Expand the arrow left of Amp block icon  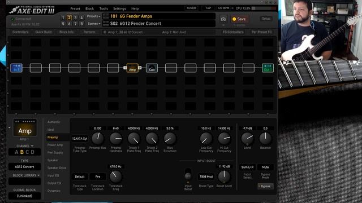9,127
